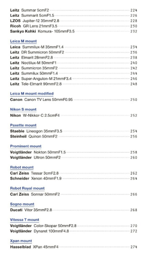Open Voigtländer Dynaret 100mmF4.8 entry
146x258 pixels.
click(74, 231)
